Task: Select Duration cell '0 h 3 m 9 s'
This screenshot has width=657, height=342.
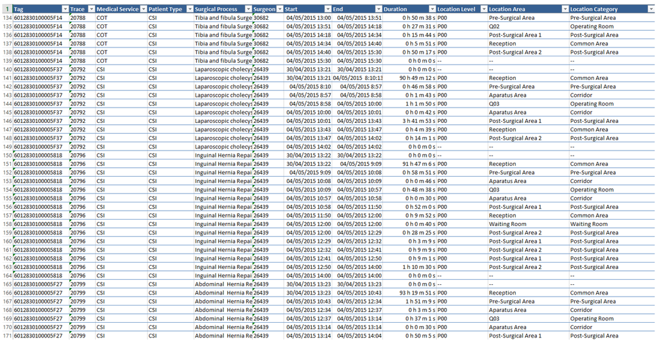Action: [x=409, y=241]
